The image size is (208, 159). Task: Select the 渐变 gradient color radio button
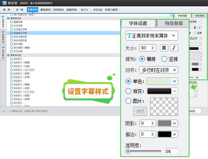click(x=128, y=91)
